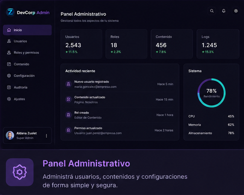Viewport: 244px width, 195px height.
Task: Navigate to Configuración
Action: (x=27, y=76)
